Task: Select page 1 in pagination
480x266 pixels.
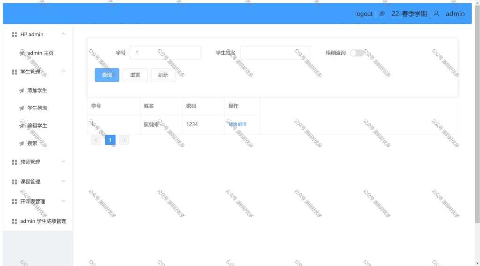Action: pyautogui.click(x=110, y=140)
